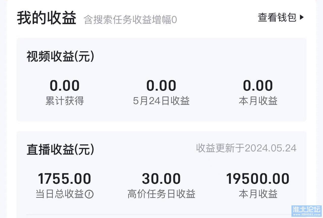Tap the 5月24日收益 label

[161, 101]
